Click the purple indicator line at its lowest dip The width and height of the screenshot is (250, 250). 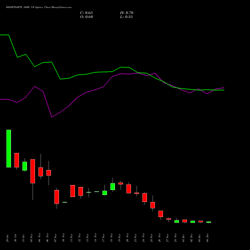pos(52,117)
